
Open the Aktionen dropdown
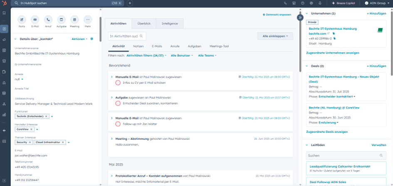80,39
